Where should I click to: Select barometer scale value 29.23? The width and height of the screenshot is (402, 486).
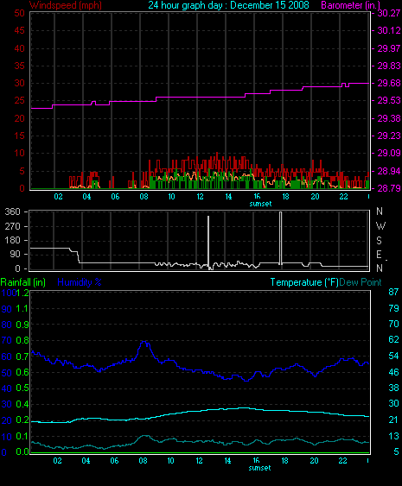click(x=389, y=136)
